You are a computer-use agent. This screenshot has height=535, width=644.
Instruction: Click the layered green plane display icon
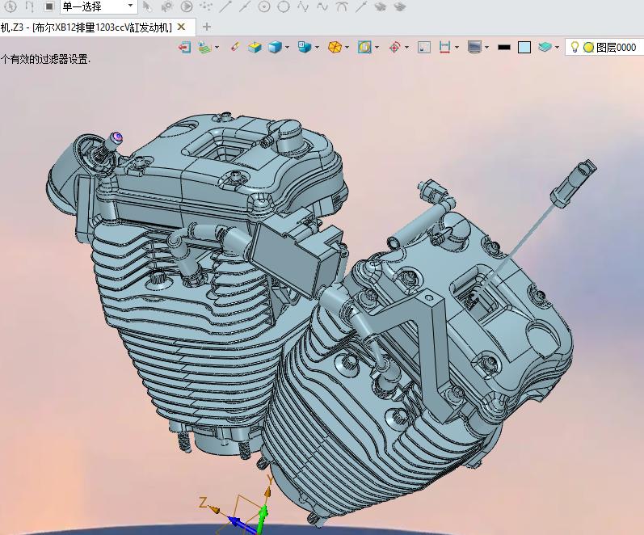click(205, 47)
